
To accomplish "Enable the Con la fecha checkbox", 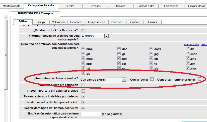I will [x=152, y=79].
